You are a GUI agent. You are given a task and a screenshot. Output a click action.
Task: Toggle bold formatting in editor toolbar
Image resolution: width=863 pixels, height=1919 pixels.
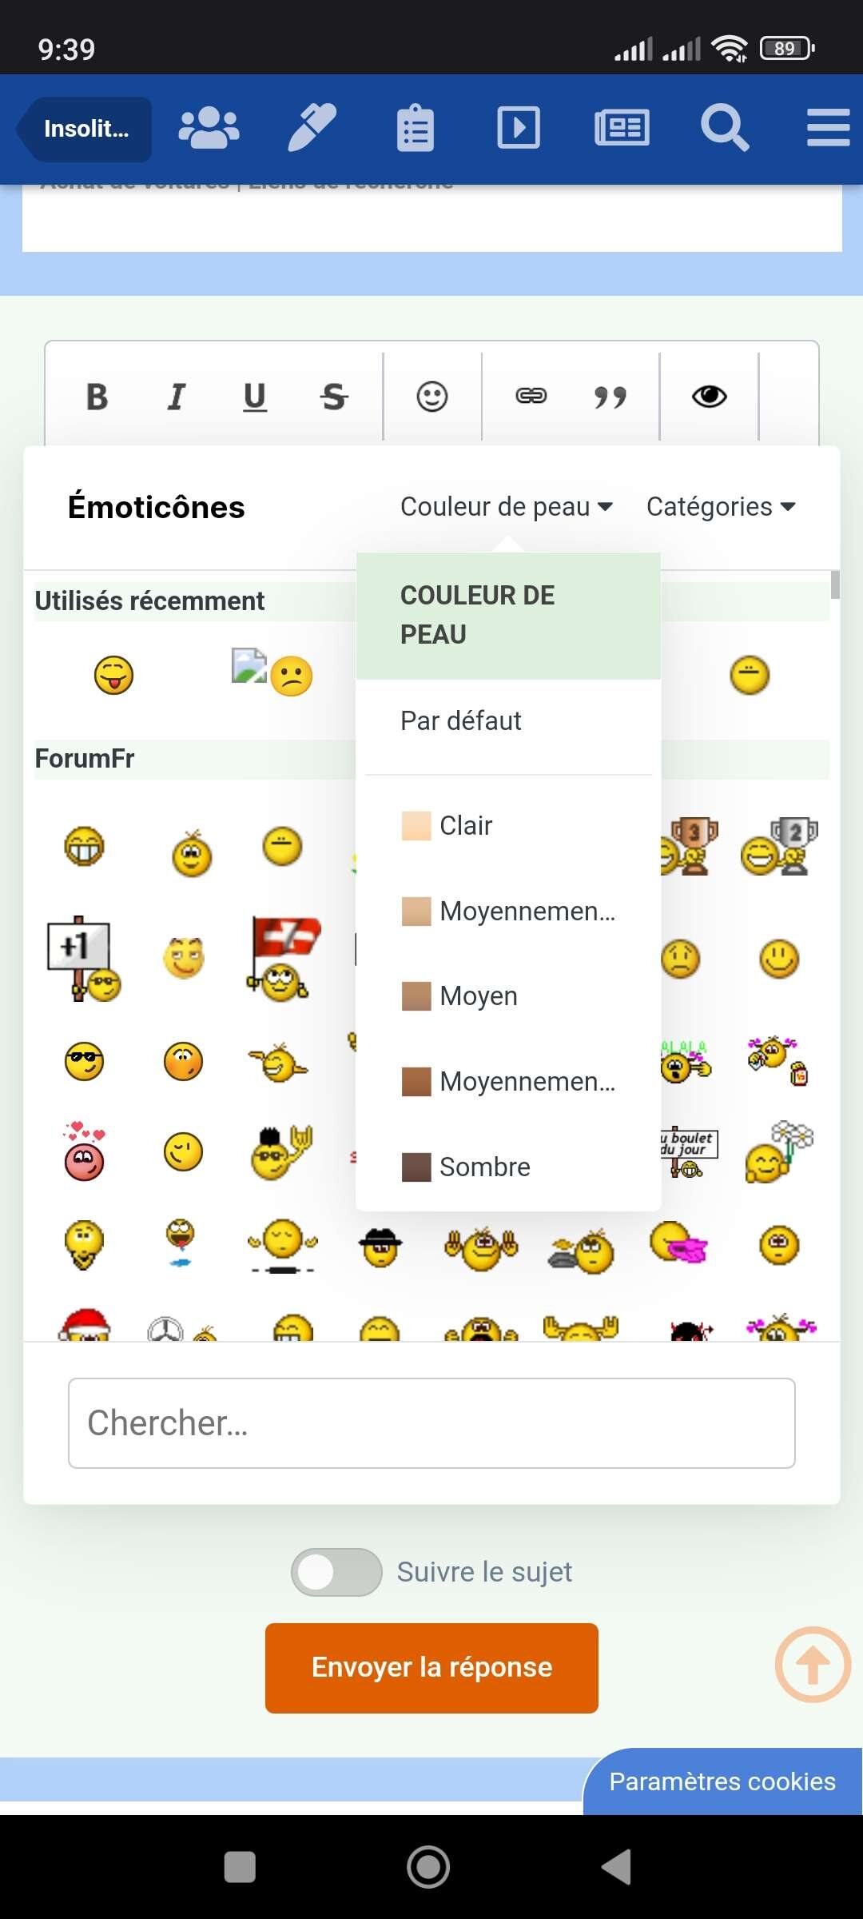pyautogui.click(x=97, y=397)
